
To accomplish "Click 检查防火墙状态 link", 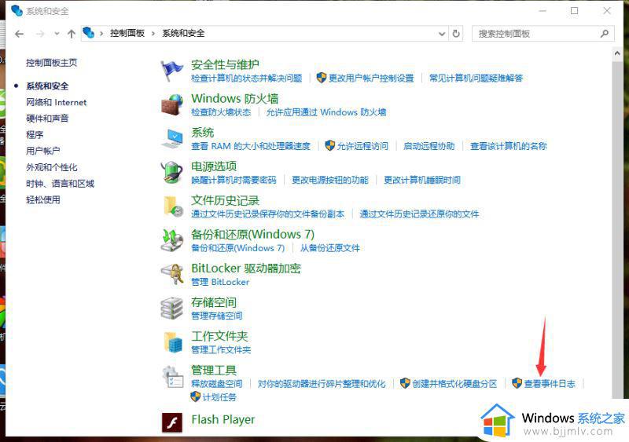I will pos(221,112).
